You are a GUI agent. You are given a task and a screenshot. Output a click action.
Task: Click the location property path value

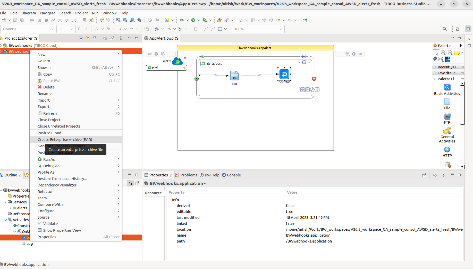(x=374, y=229)
